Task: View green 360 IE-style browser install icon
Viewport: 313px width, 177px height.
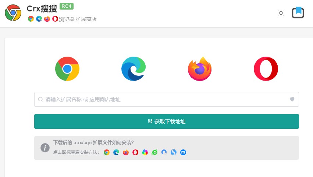Action: coord(154,152)
